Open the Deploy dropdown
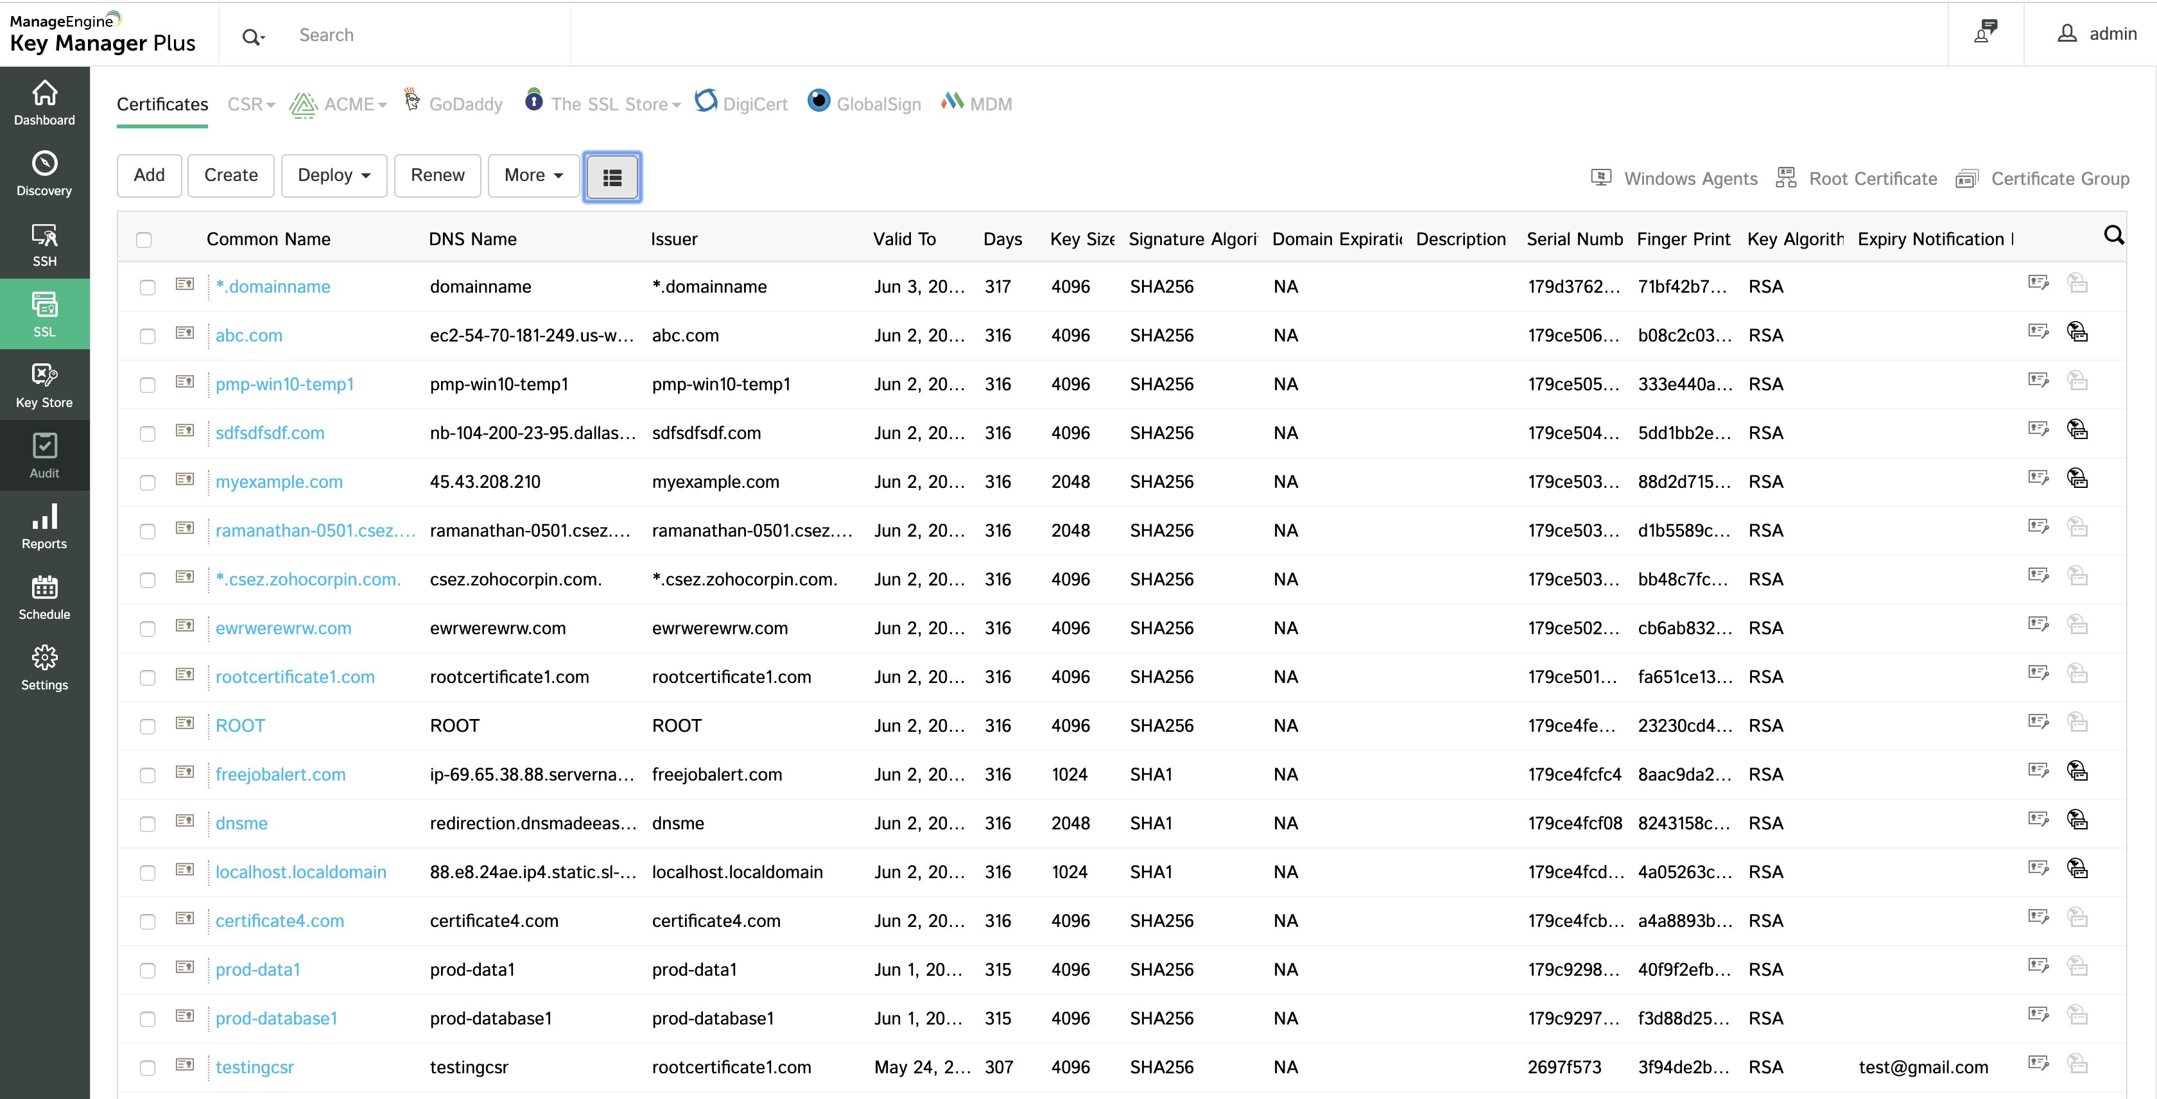The height and width of the screenshot is (1099, 2157). pyautogui.click(x=333, y=176)
